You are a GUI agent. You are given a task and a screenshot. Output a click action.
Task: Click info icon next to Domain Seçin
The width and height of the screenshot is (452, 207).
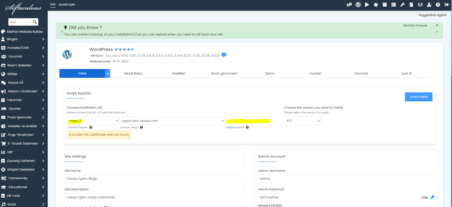[141, 127]
